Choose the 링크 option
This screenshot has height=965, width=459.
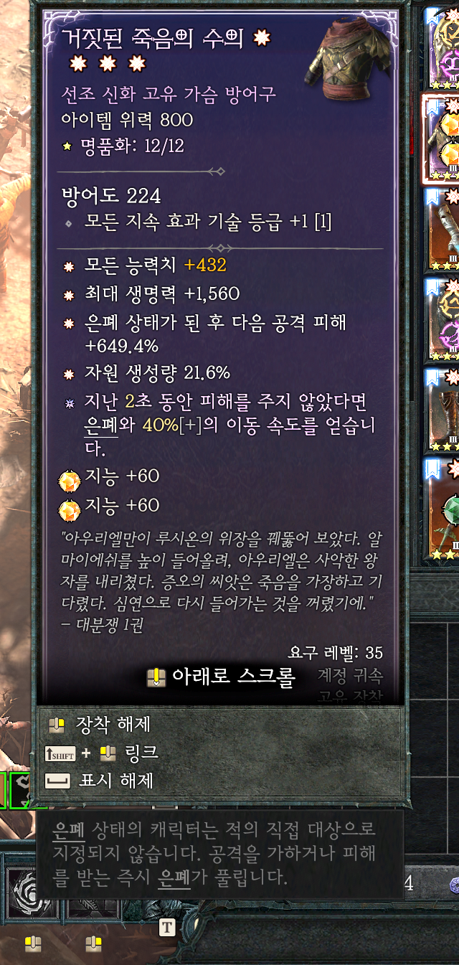(x=102, y=753)
